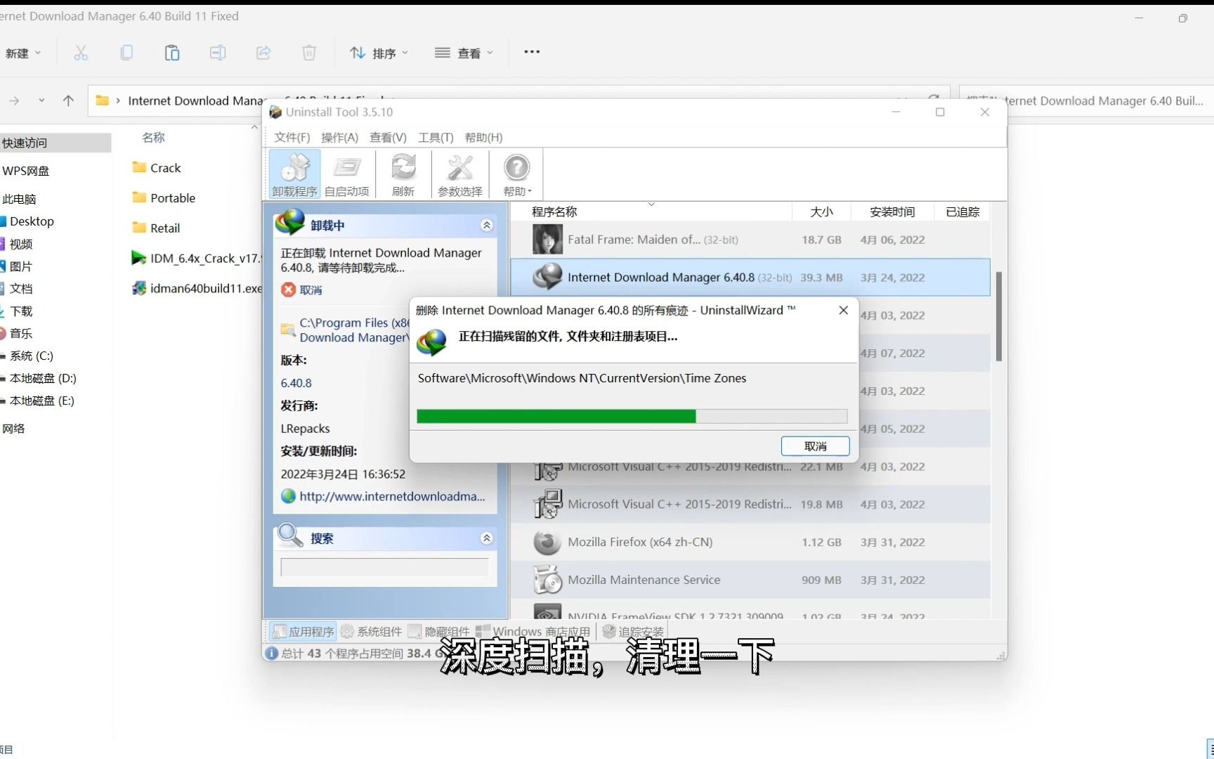The width and height of the screenshot is (1214, 759).
Task: Select idman640build11.exe file
Action: coord(197,288)
